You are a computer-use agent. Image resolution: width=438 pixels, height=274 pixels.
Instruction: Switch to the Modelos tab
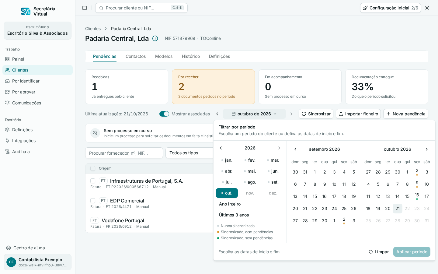pyautogui.click(x=164, y=56)
